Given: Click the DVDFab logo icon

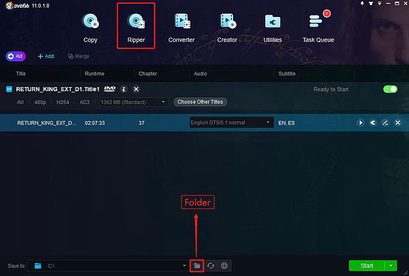Looking at the screenshot, I should [9, 5].
